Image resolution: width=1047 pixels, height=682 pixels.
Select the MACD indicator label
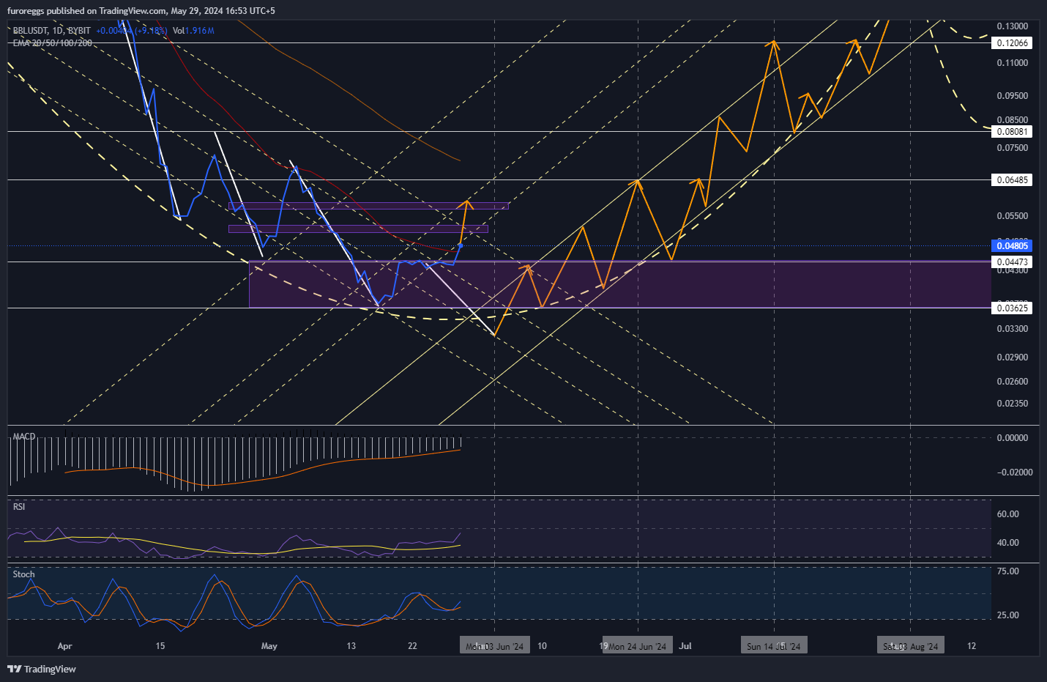point(24,437)
